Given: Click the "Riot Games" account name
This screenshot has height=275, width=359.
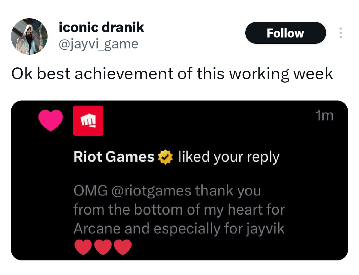Looking at the screenshot, I should (x=114, y=157).
